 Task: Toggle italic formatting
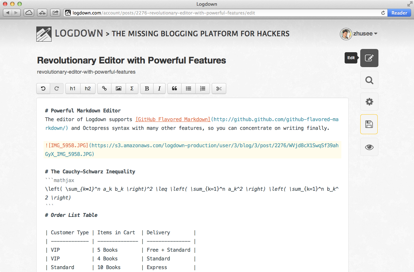point(159,88)
